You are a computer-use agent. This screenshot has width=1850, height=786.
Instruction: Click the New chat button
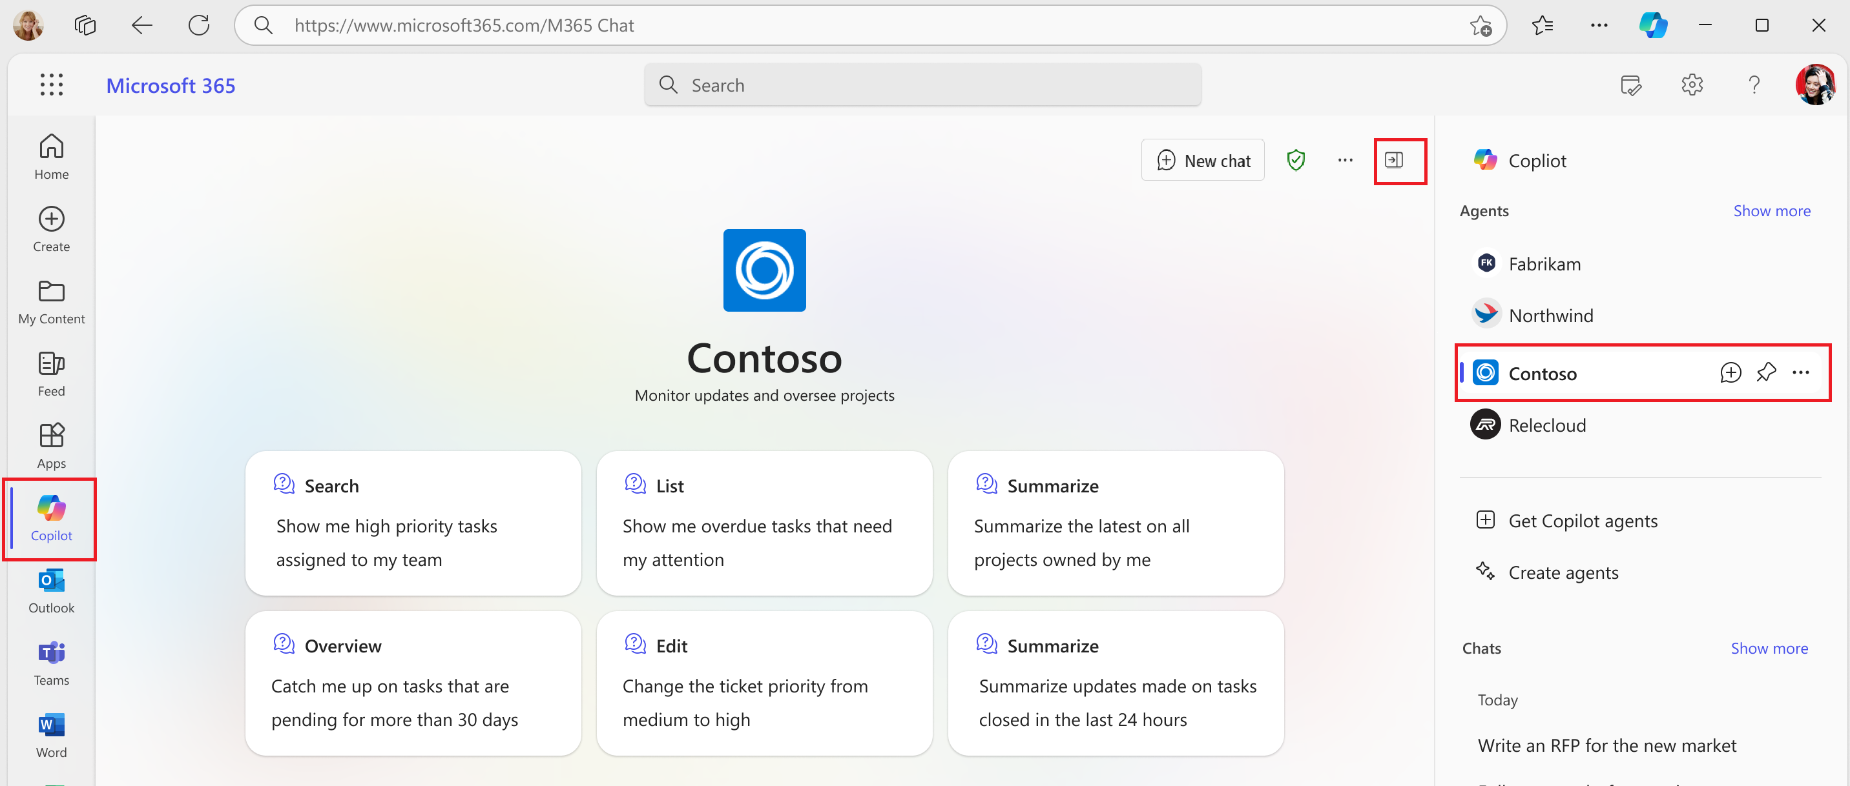pos(1203,160)
